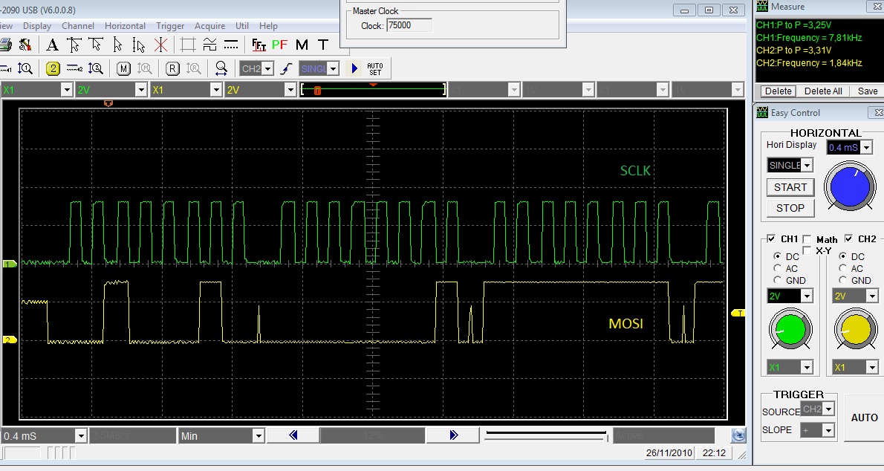
Task: Open the SINGLE mode dropdown in Easy Control
Action: tap(807, 165)
